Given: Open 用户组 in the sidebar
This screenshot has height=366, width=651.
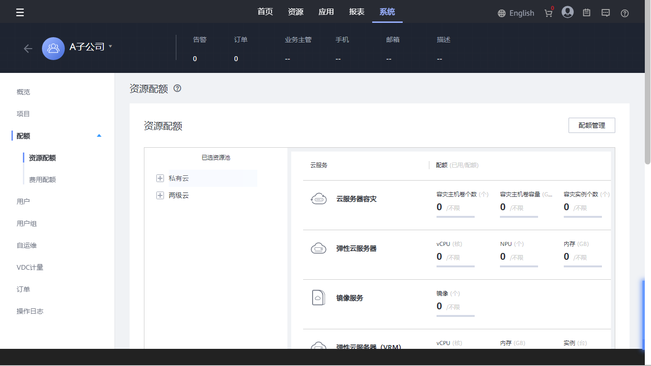Looking at the screenshot, I should coord(27,224).
